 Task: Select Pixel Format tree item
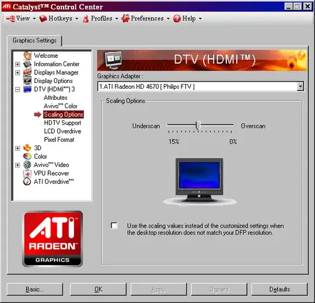pos(59,140)
